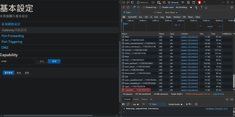Switch to the Console drawer tab
The width and height of the screenshot is (235, 117).
tap(127, 99)
